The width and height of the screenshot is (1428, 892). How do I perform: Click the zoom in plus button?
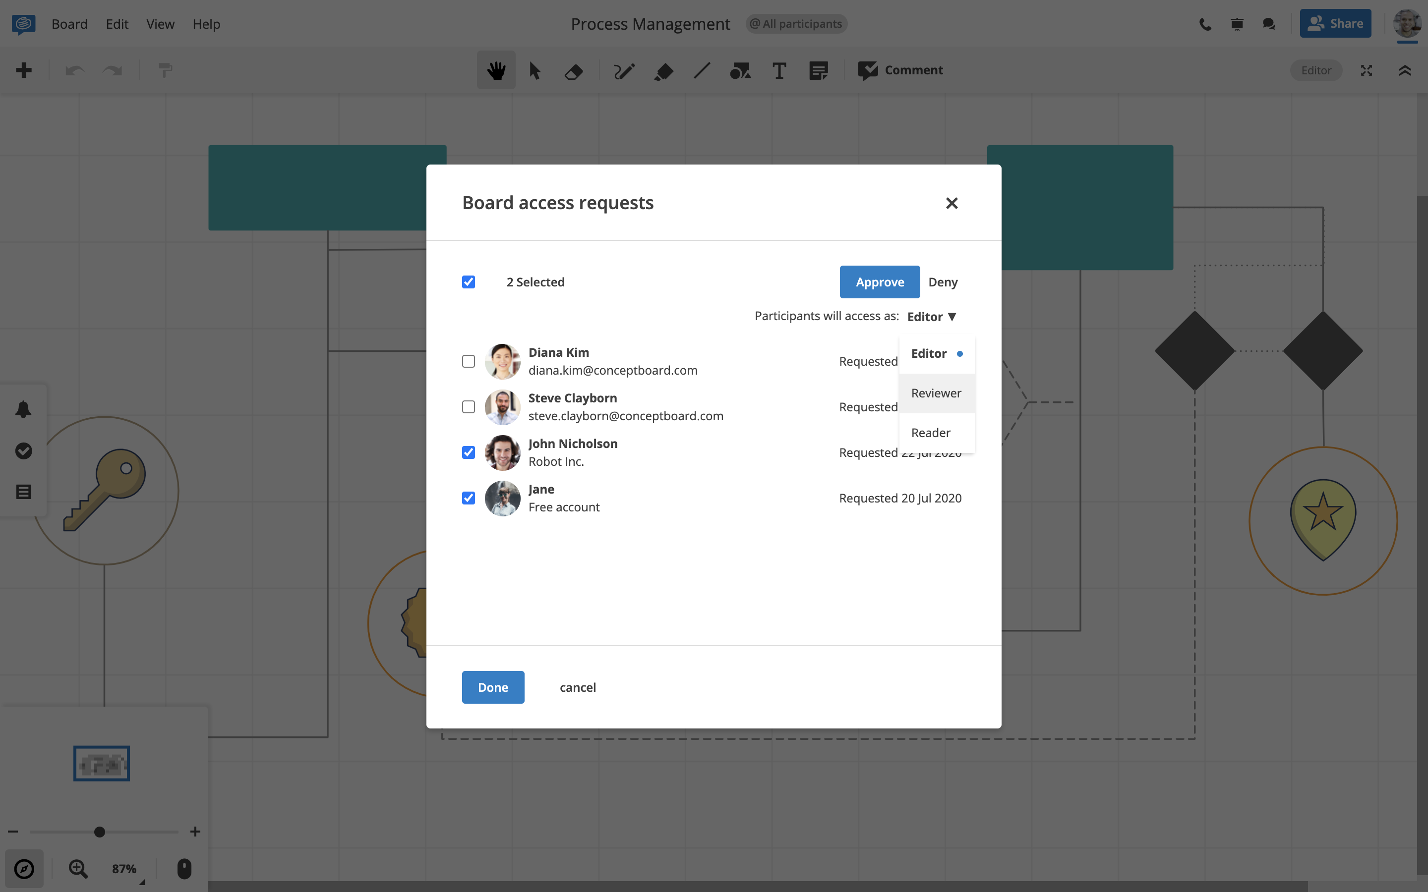click(195, 832)
